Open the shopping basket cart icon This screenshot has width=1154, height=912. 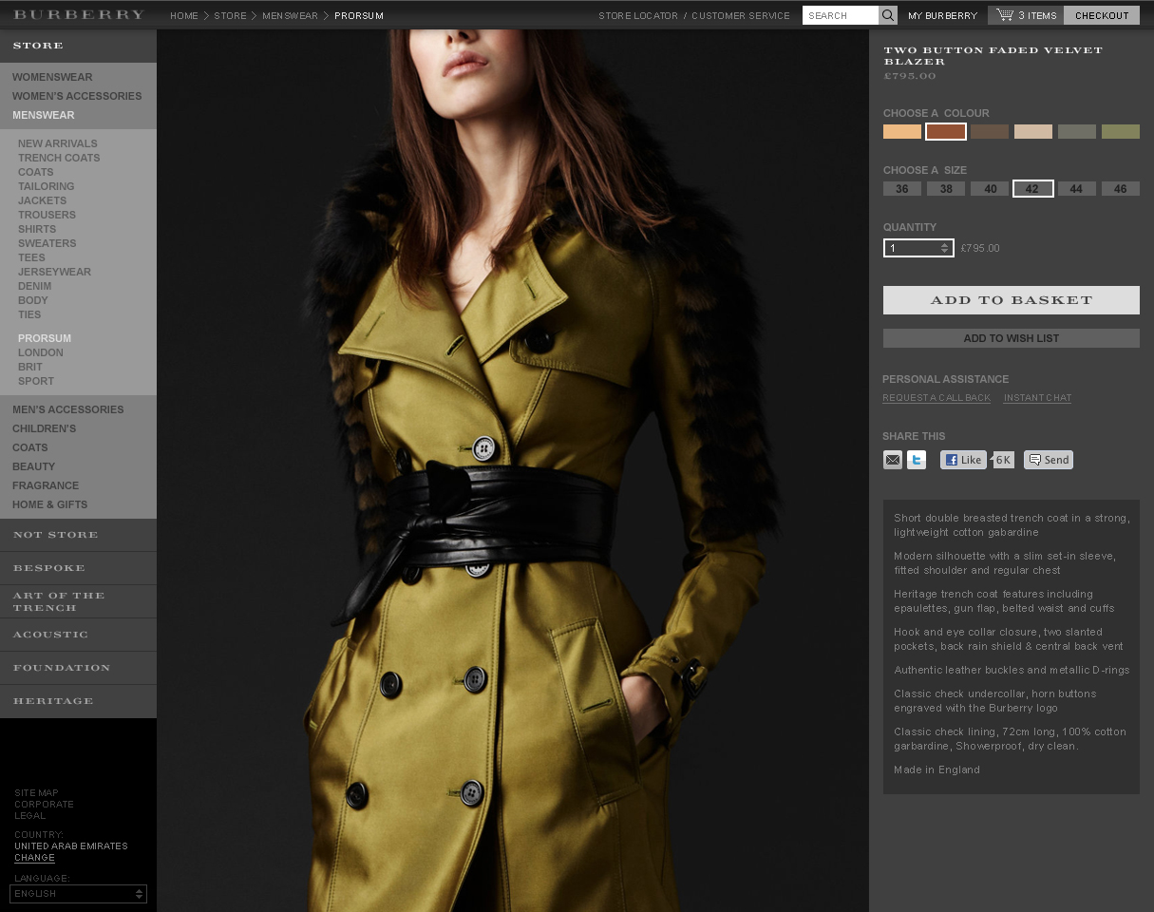click(1004, 15)
